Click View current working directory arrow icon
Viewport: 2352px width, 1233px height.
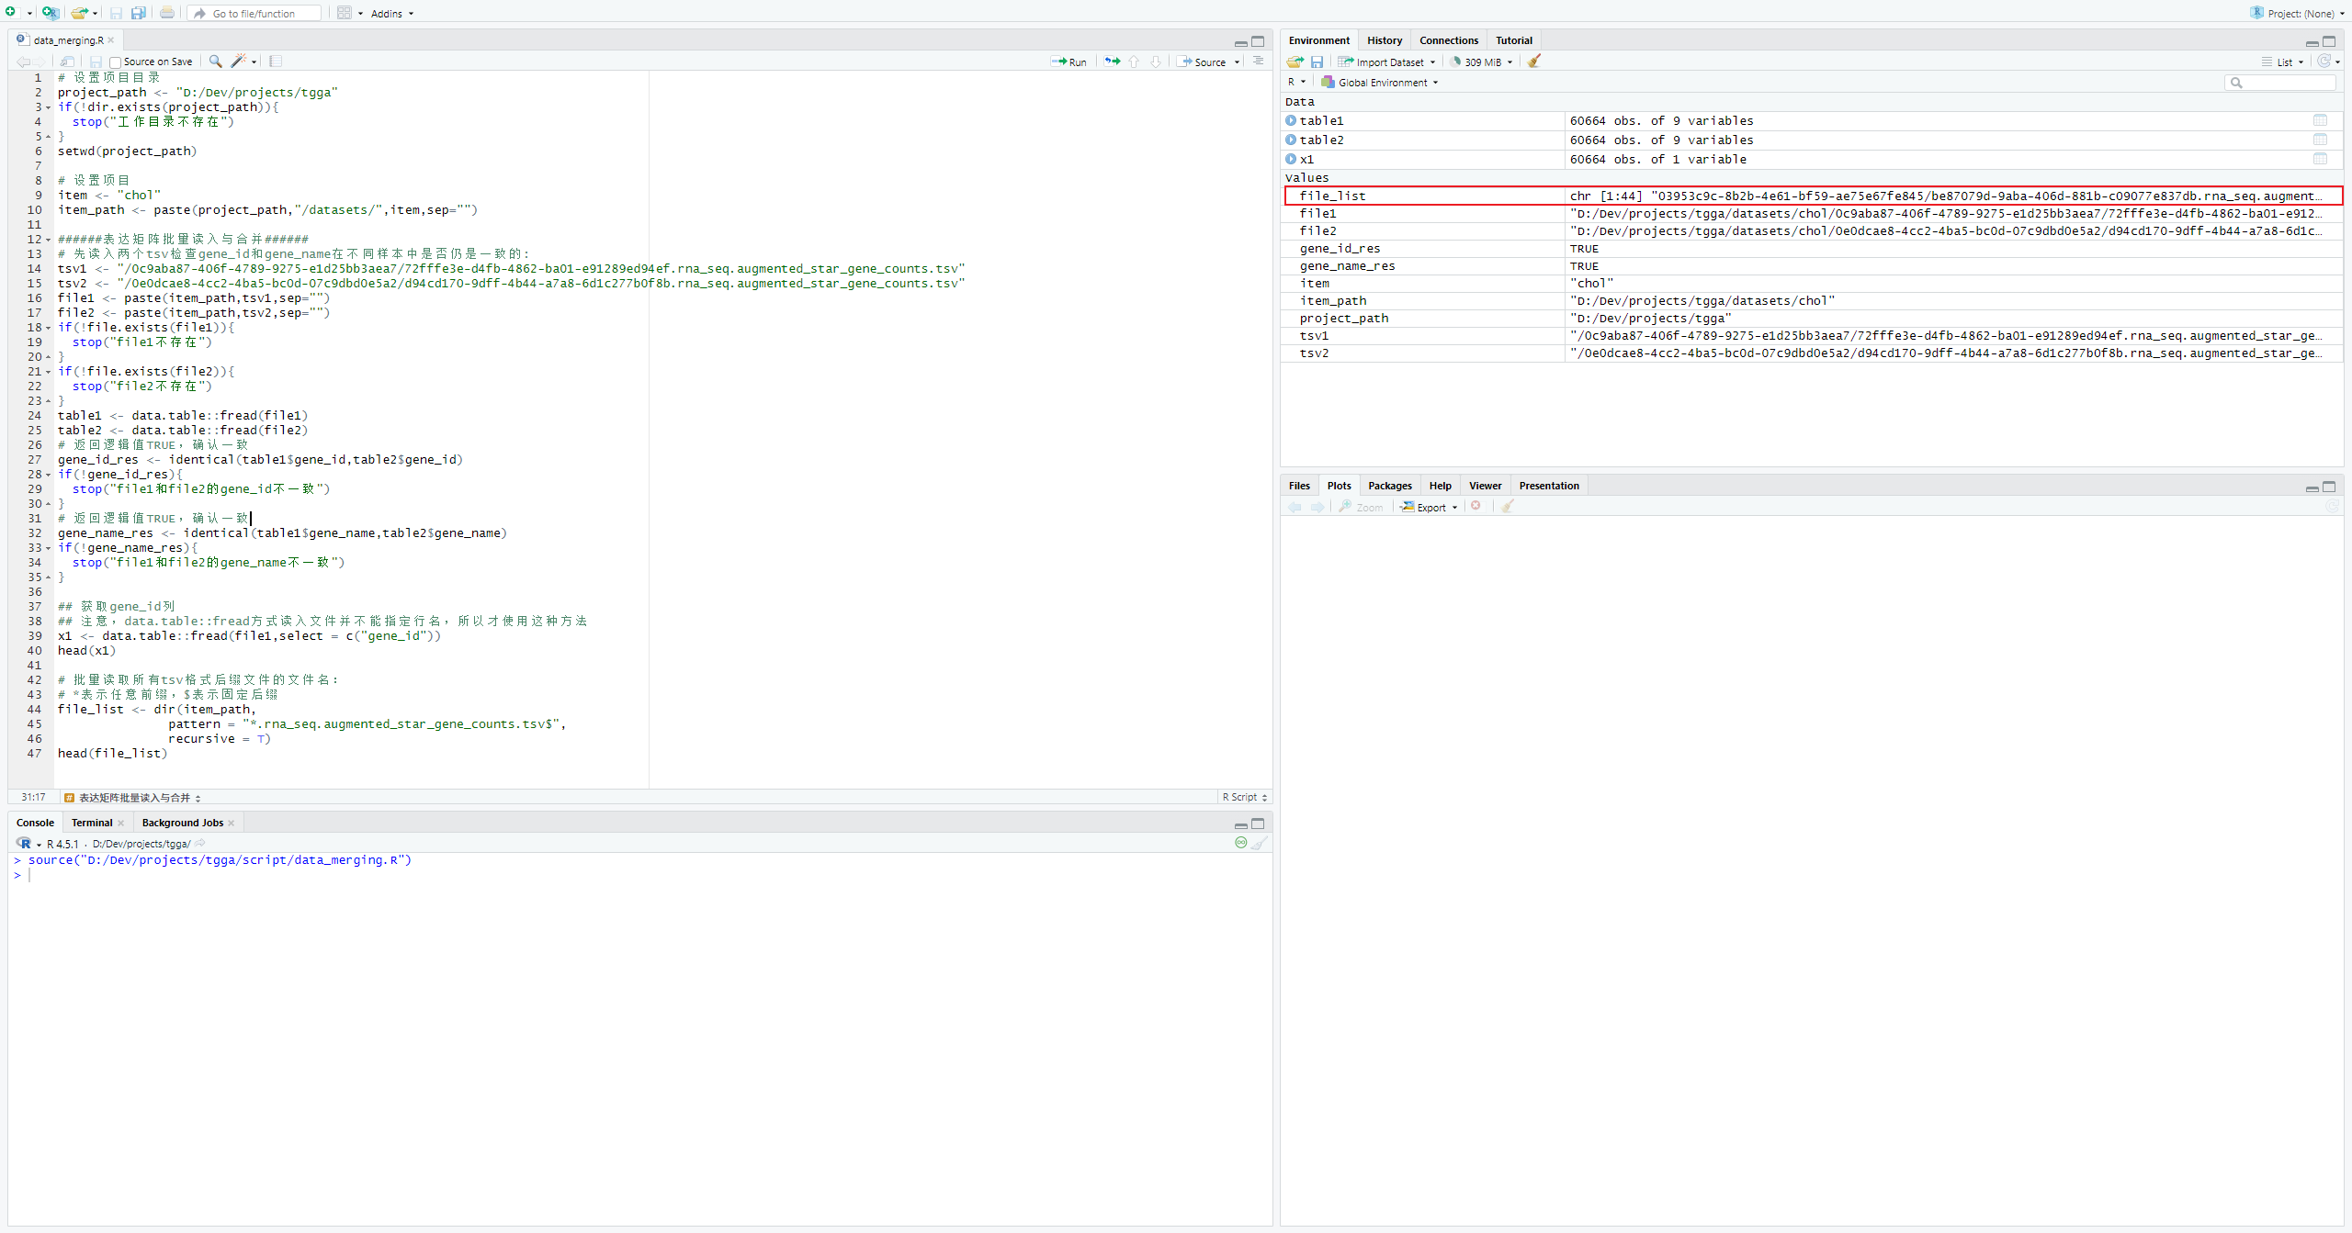pyautogui.click(x=199, y=844)
